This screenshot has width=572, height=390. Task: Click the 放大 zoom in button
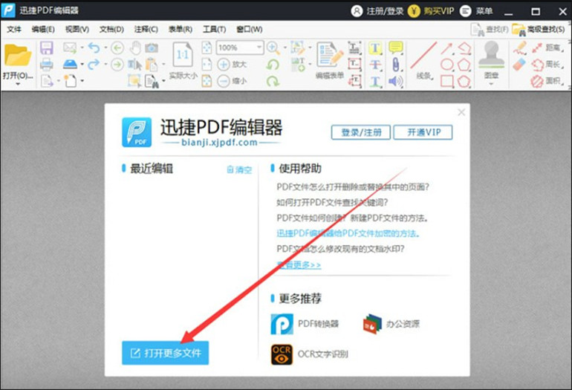[232, 65]
